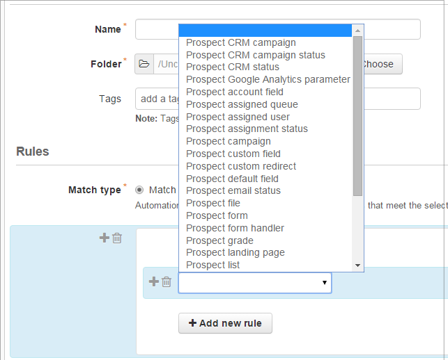Choose Prospect email status option
This screenshot has height=360, width=448.
point(265,190)
